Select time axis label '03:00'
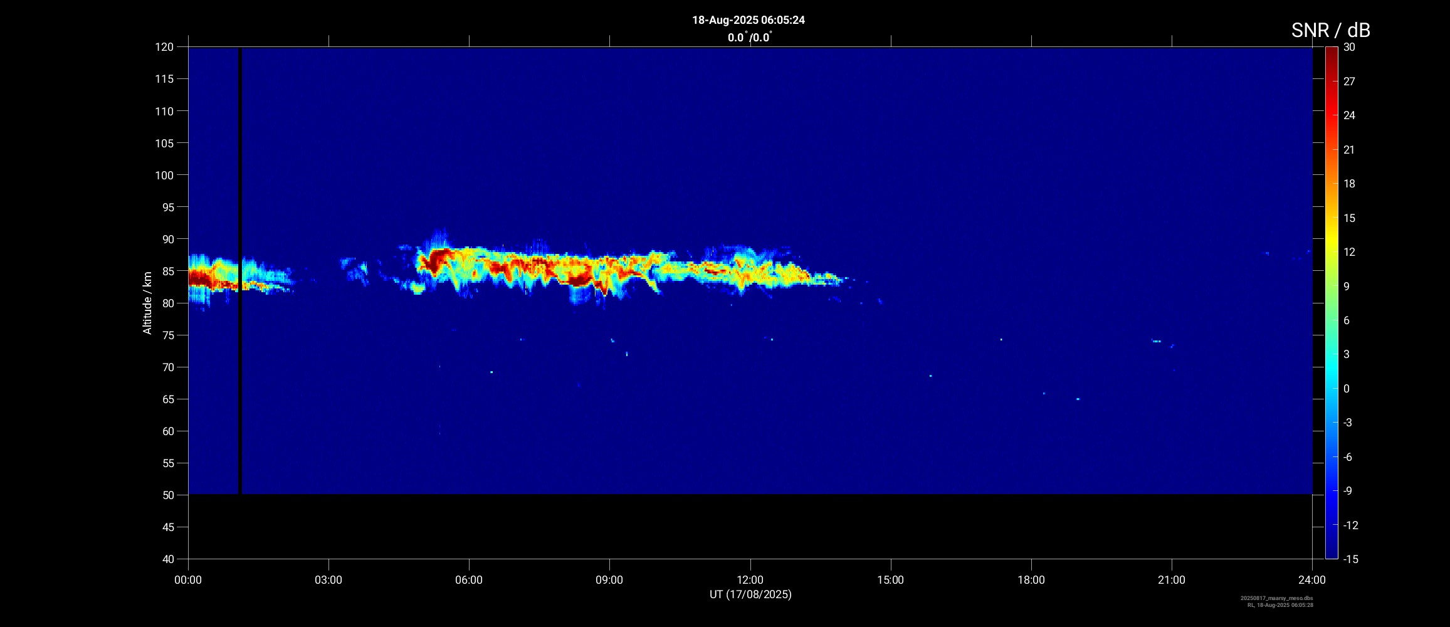1450x627 pixels. 328,580
